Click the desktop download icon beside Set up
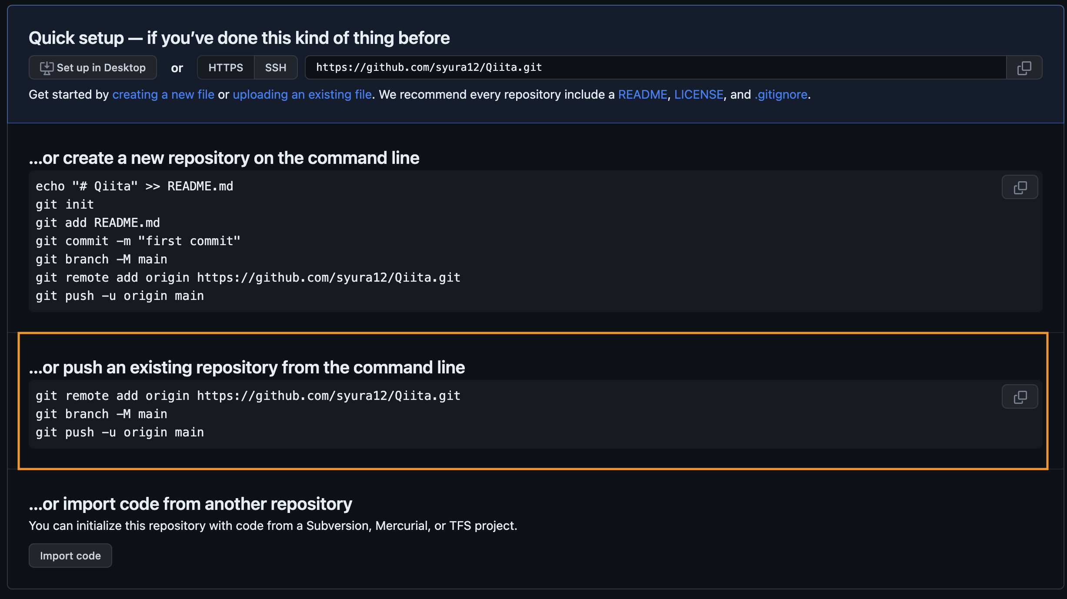The image size is (1067, 599). (47, 67)
